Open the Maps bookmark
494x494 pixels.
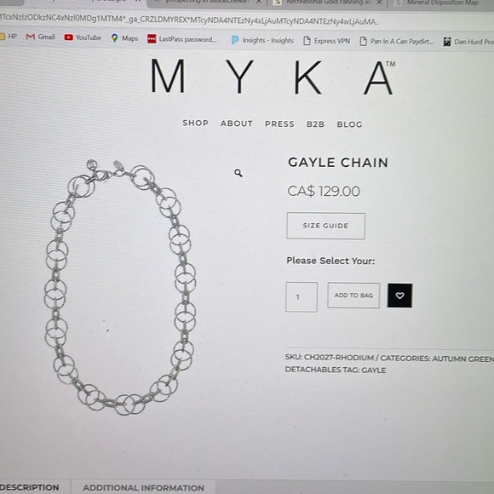(x=124, y=38)
